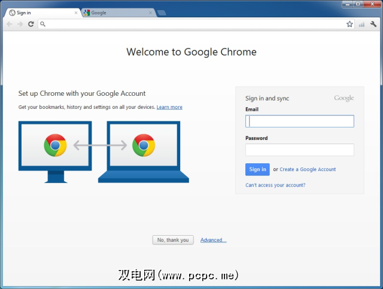
Task: Click the Email input field
Action: (299, 121)
